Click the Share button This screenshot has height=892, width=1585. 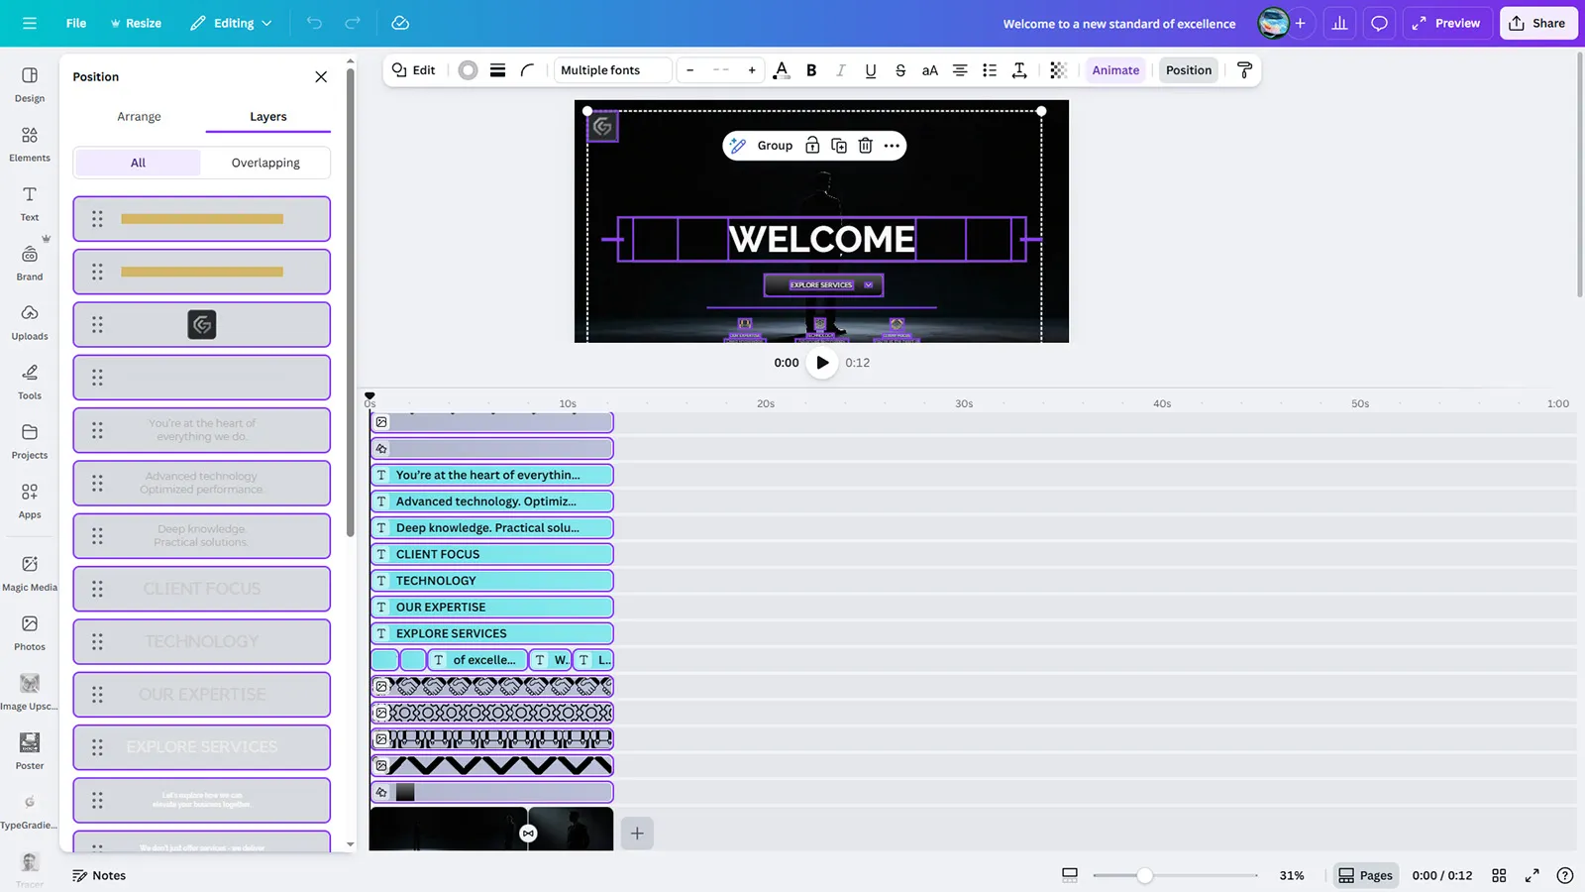pos(1537,23)
